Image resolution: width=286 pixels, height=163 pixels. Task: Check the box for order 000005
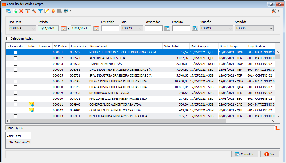pyautogui.click(x=15, y=75)
